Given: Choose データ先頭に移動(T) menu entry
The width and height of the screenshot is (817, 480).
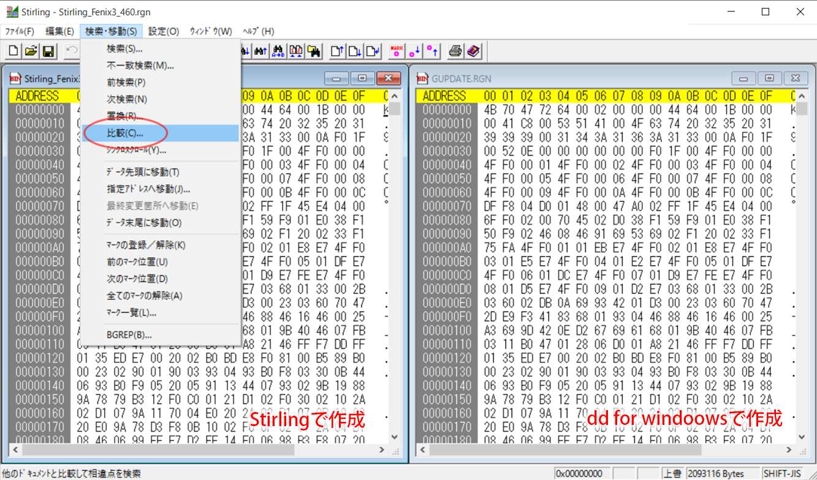Looking at the screenshot, I should (x=161, y=173).
